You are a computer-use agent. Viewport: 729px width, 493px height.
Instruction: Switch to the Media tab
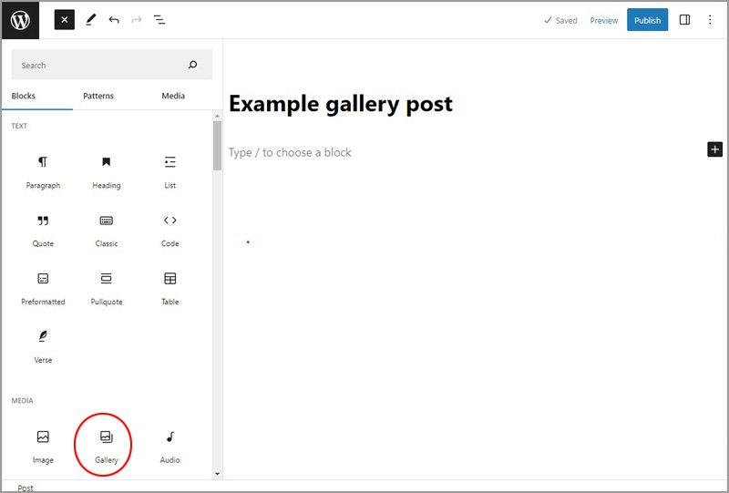pyautogui.click(x=173, y=96)
